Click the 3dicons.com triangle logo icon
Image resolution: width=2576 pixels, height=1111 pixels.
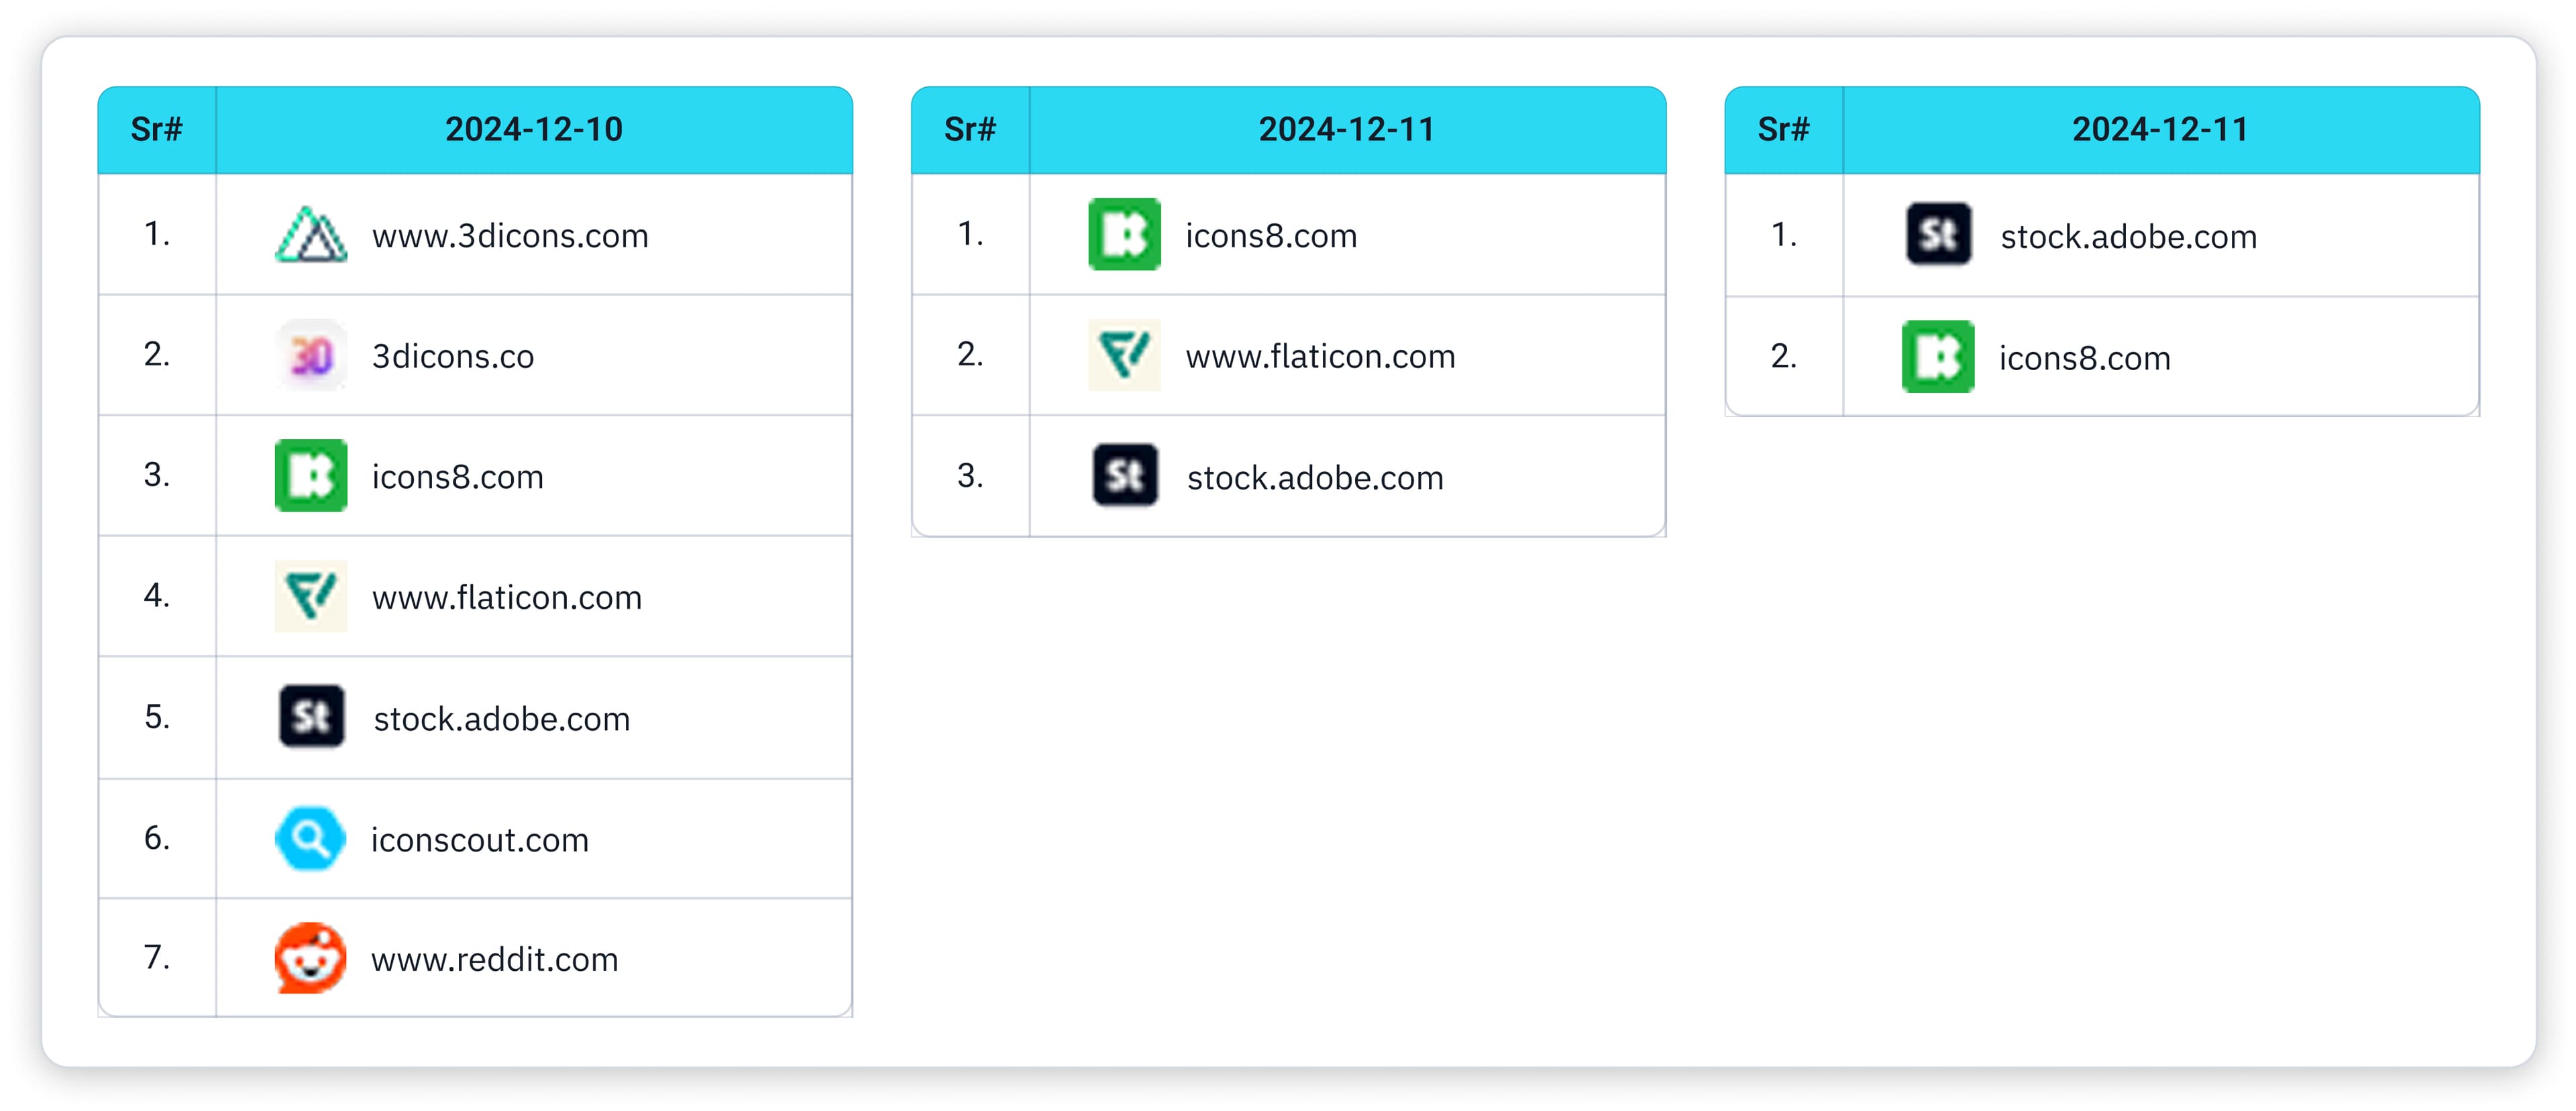[x=311, y=235]
